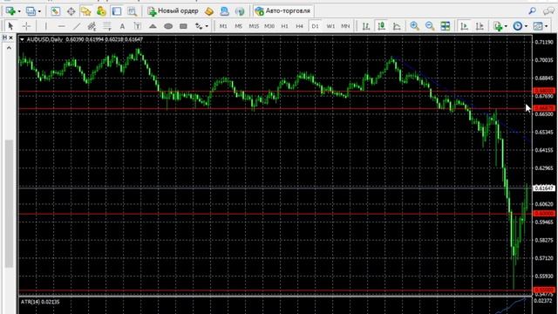This screenshot has height=314, width=558.
Task: Switch chart to Line Chart mode
Action: click(397, 26)
